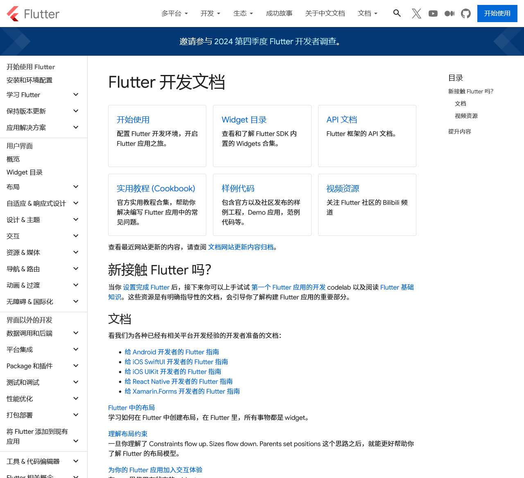Open 给 iOS SwiftUI 开发者的 Flutter 指南
The height and width of the screenshot is (478, 524).
point(176,362)
